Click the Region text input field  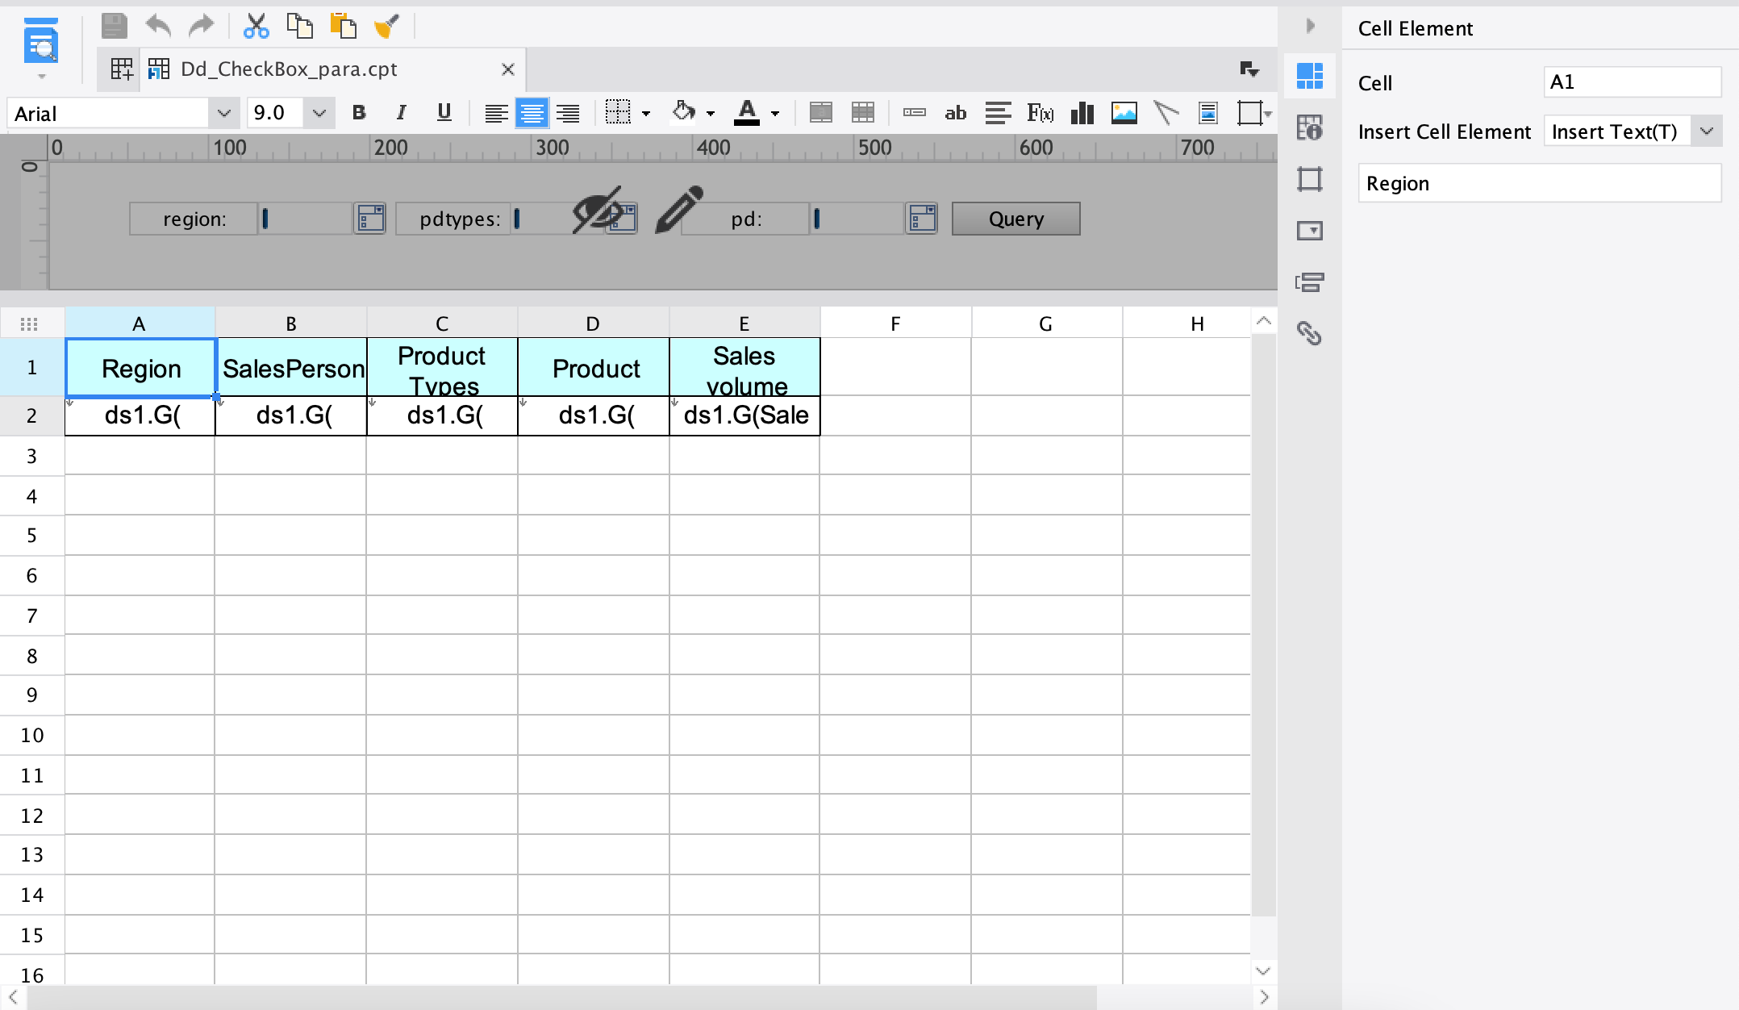[x=1539, y=184]
